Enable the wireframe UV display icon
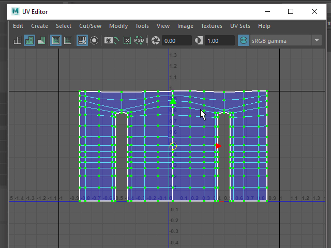Viewport: 331px width, 248px height. tap(18, 40)
